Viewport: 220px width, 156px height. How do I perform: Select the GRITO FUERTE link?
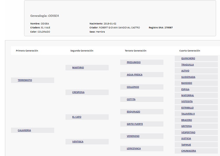click(x=135, y=124)
